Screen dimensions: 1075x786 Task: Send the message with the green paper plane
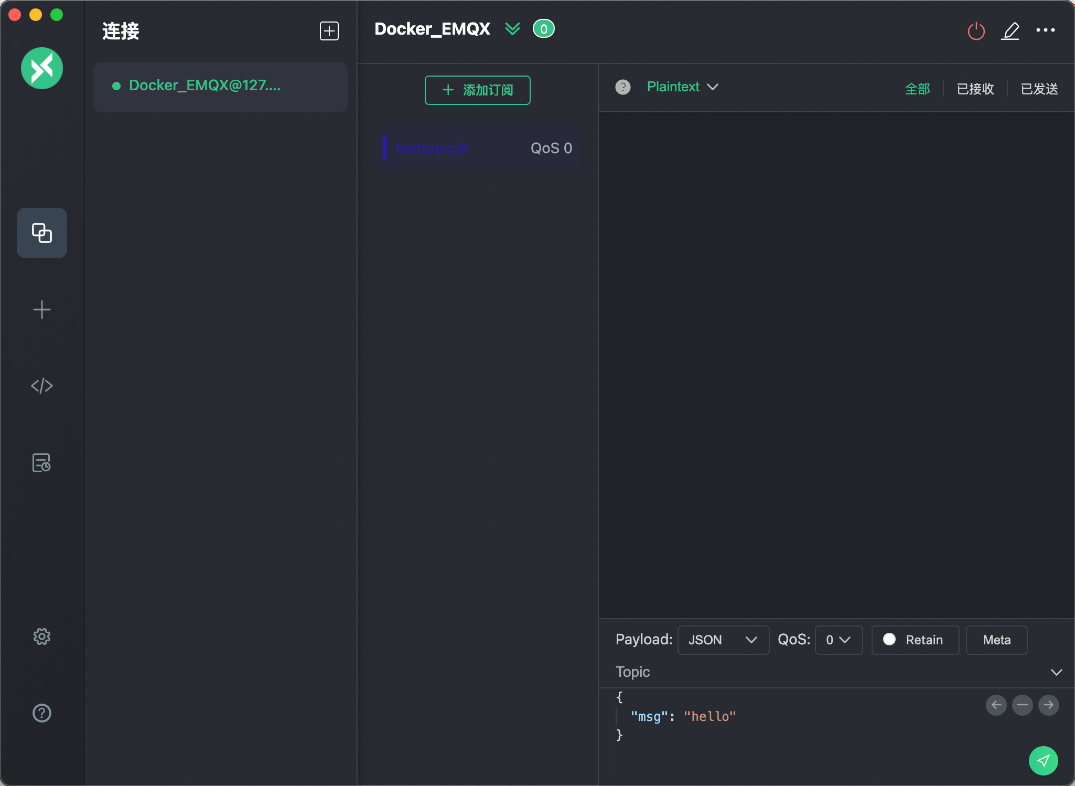[1044, 761]
